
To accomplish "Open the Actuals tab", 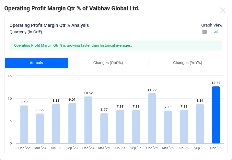I will tap(36, 63).
